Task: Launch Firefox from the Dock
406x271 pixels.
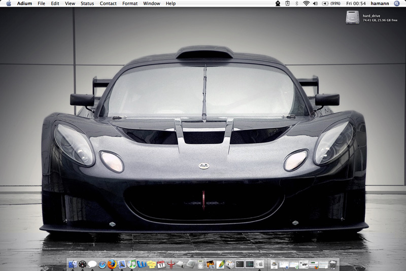Action: (112, 264)
